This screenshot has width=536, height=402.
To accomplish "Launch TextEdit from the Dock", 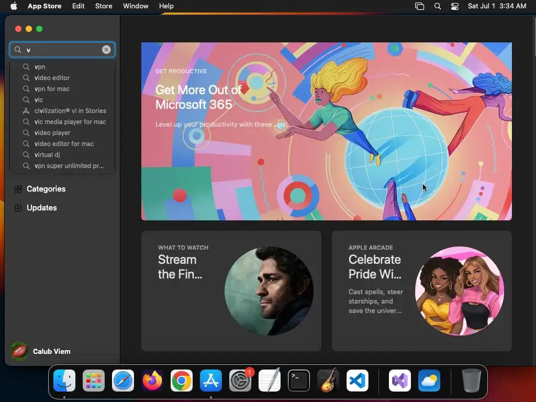I will tap(270, 381).
